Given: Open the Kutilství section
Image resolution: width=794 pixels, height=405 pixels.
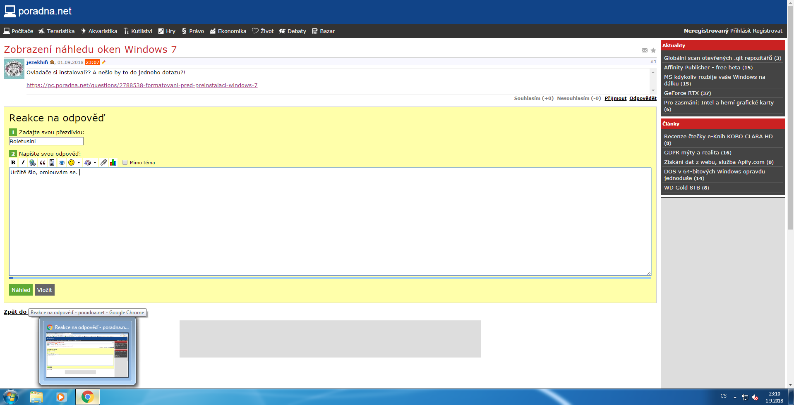Looking at the screenshot, I should click(x=138, y=31).
